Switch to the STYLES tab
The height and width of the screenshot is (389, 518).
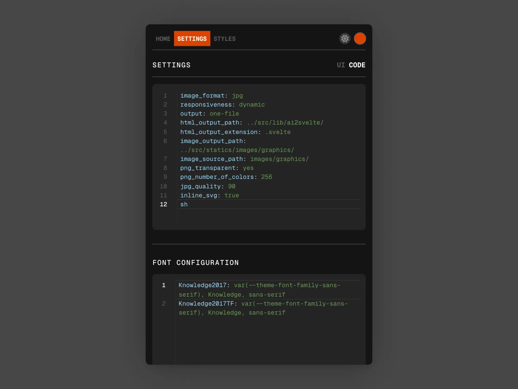(224, 39)
